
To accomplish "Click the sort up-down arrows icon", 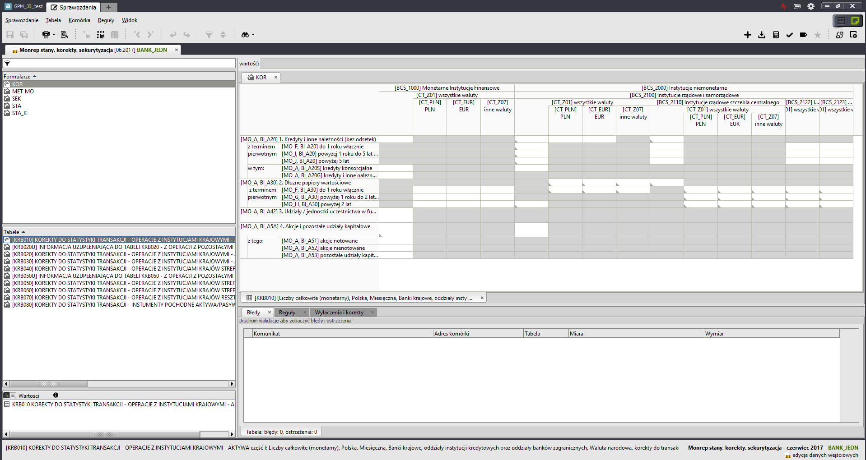I will point(223,35).
